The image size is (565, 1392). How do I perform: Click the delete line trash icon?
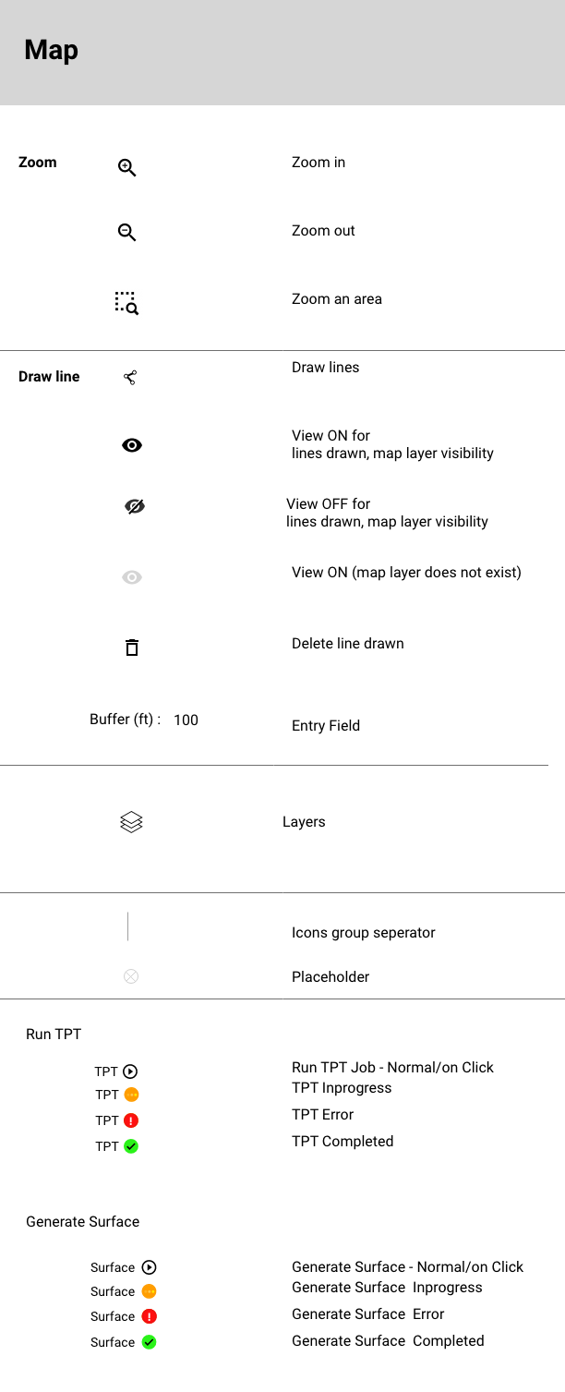tap(132, 647)
